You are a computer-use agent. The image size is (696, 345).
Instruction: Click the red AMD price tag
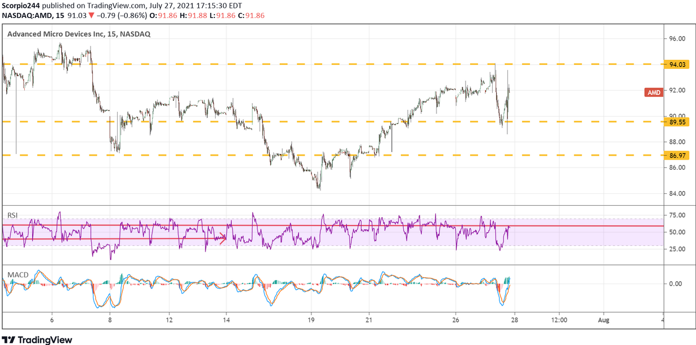tap(653, 92)
